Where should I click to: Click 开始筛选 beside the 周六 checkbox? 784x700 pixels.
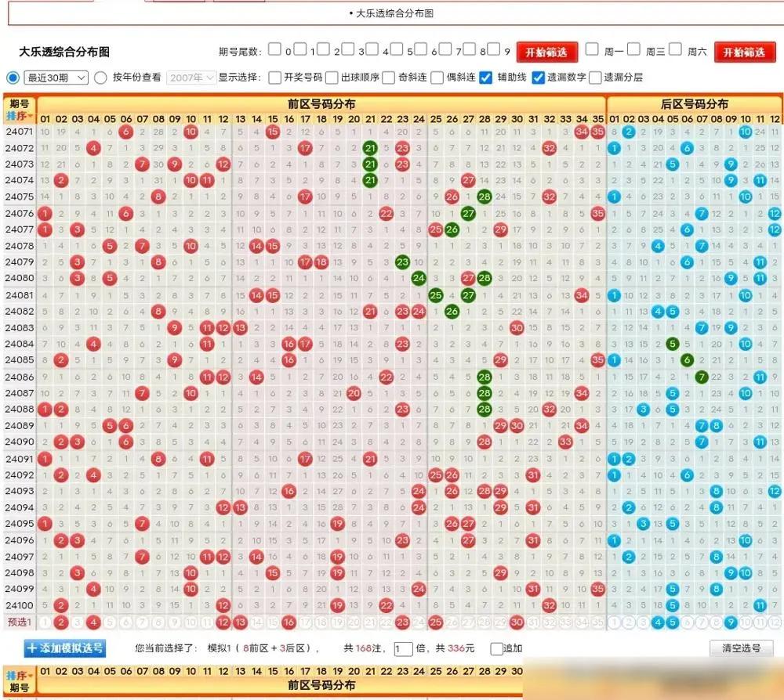744,52
